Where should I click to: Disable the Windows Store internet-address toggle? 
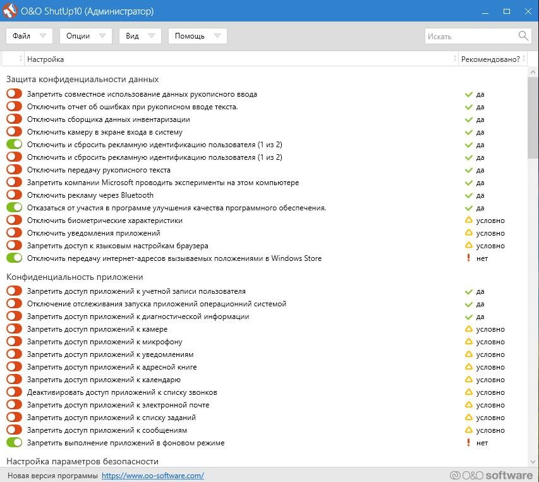[x=14, y=258]
